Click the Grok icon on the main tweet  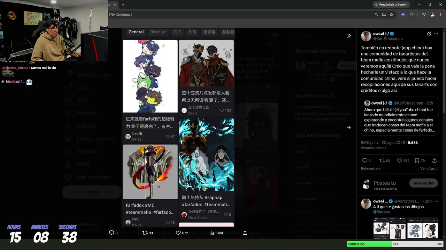coord(429,34)
